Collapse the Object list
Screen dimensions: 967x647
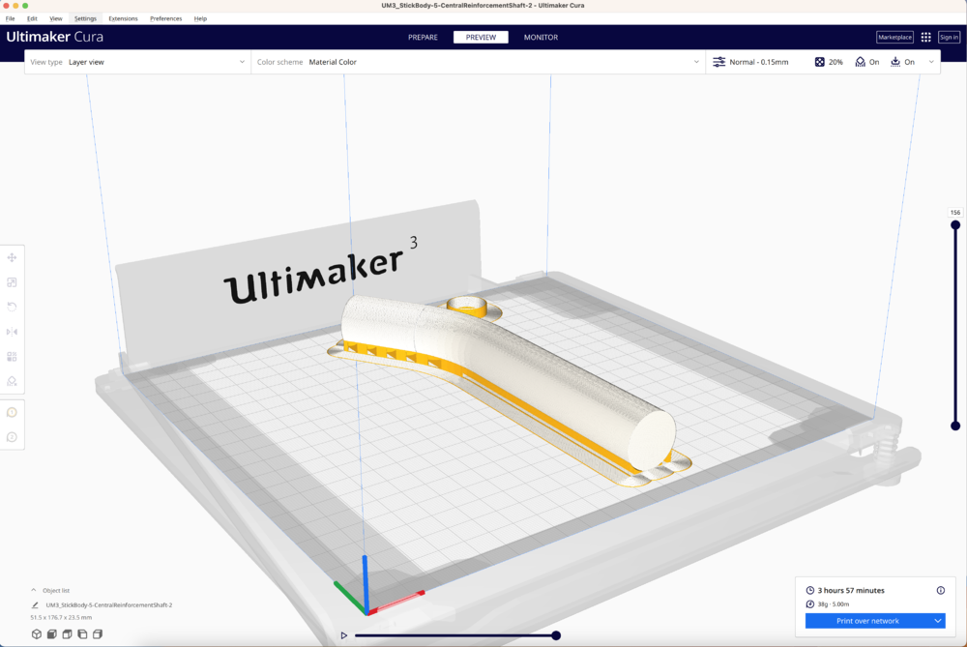[x=33, y=590]
